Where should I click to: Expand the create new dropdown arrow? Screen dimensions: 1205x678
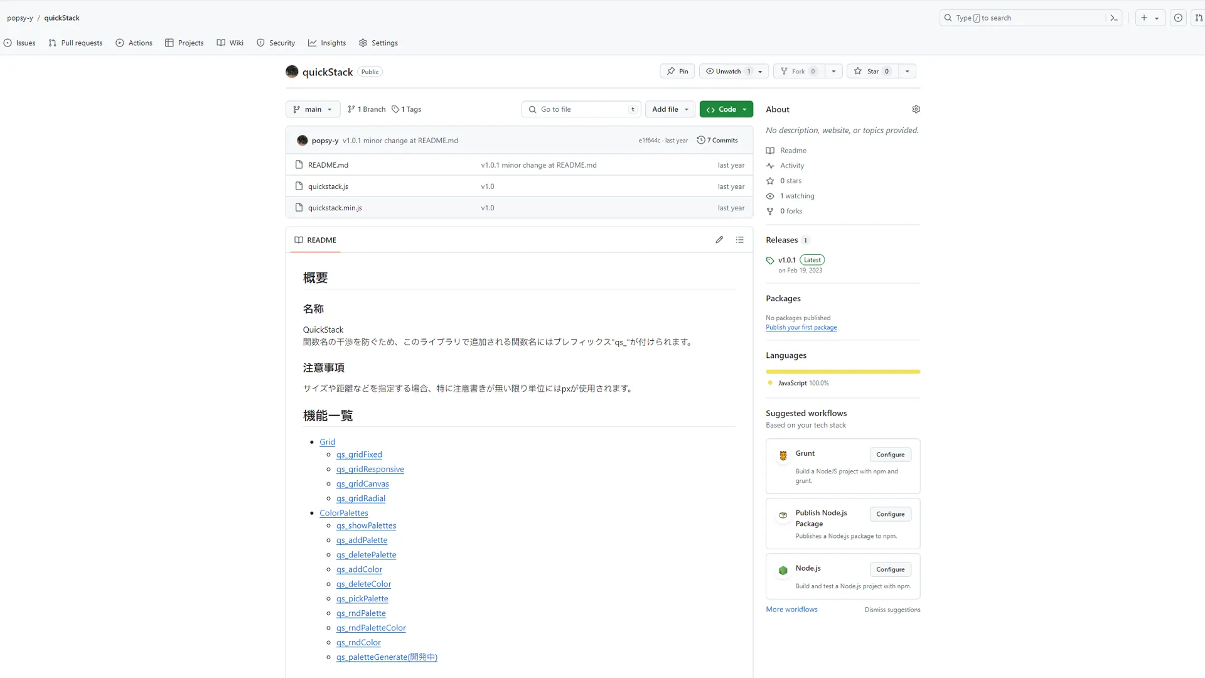click(1157, 18)
